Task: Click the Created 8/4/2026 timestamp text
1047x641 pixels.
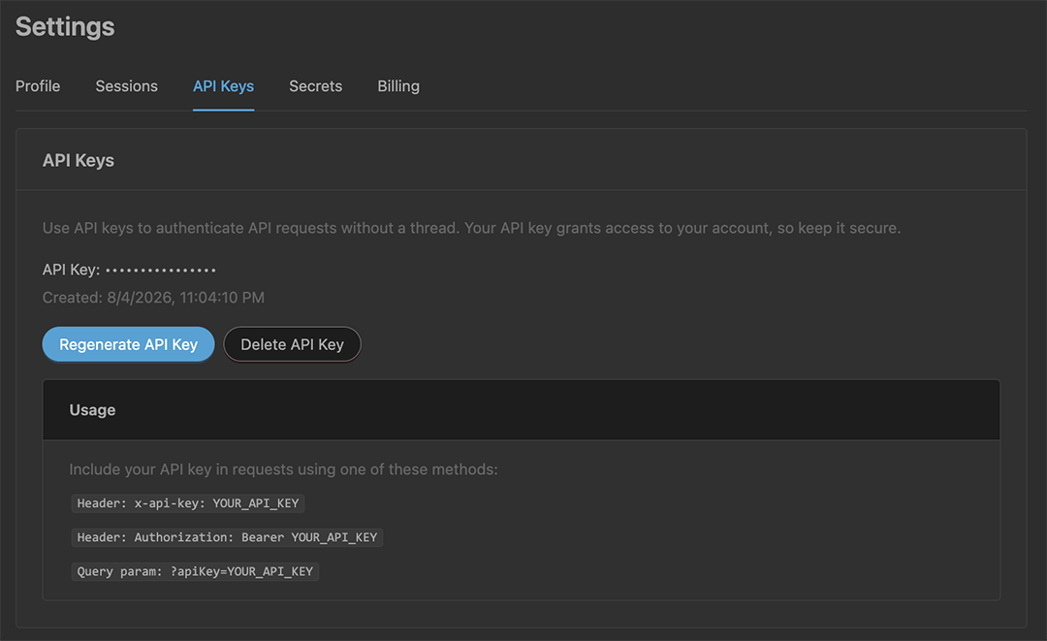Action: [x=153, y=297]
